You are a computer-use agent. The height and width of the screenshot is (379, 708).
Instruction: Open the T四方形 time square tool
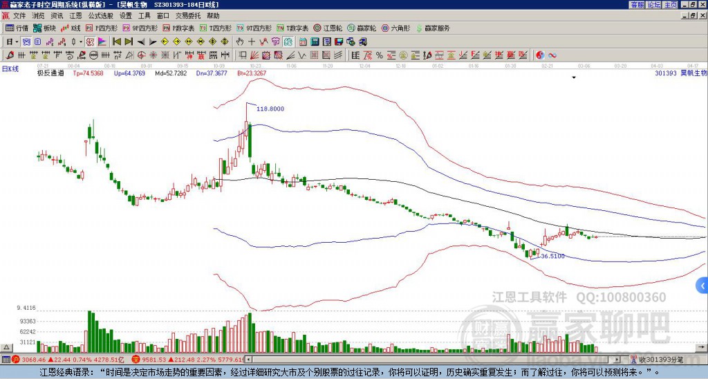coord(216,28)
